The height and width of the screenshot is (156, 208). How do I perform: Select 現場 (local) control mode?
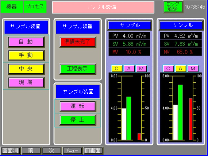click(26, 82)
